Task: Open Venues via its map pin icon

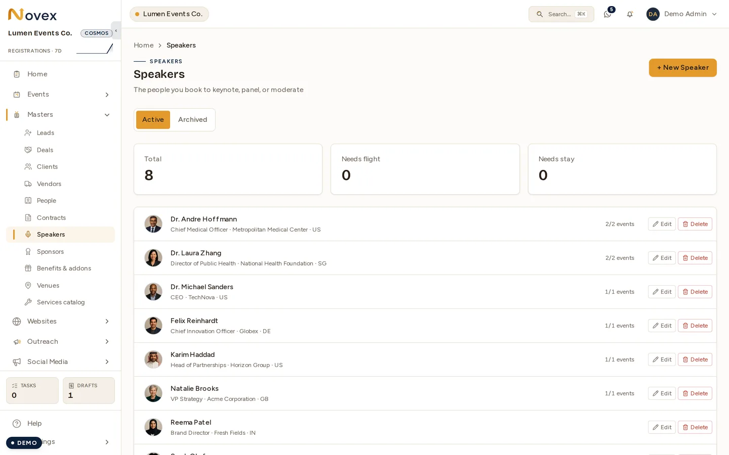Action: 28,286
